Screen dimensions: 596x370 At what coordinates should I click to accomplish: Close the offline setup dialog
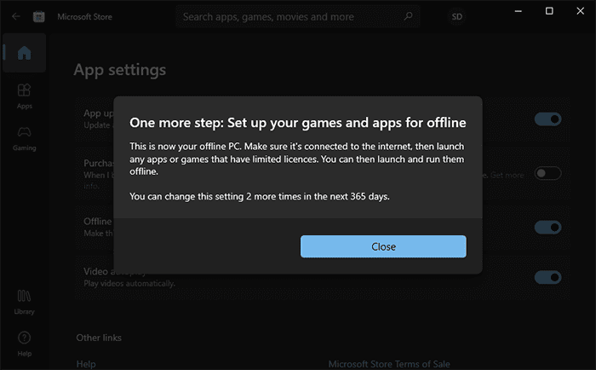383,246
